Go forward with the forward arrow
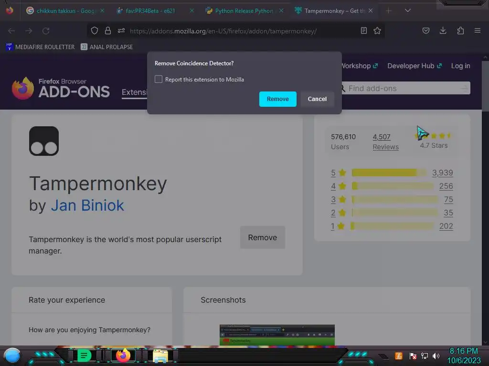The image size is (489, 366). click(29, 31)
